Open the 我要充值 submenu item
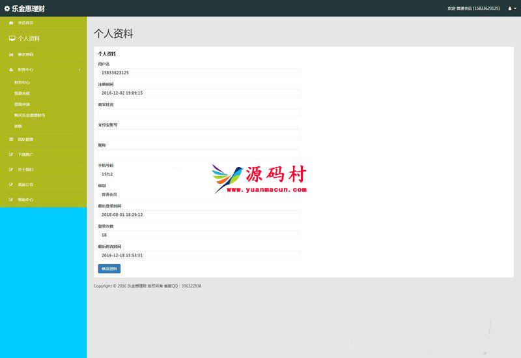This screenshot has width=521, height=358. pos(22,93)
